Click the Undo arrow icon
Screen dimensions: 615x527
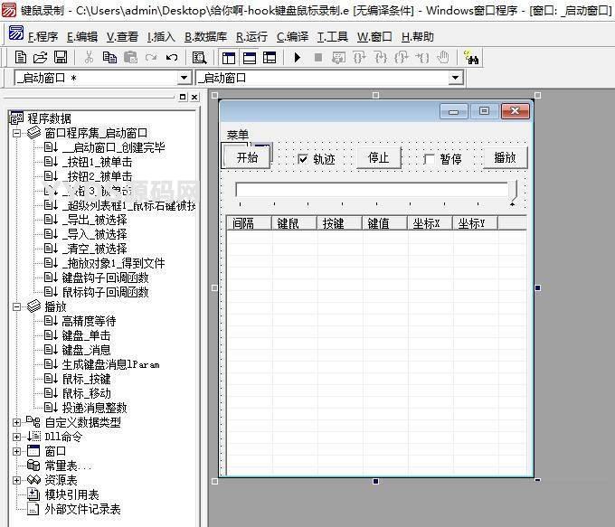(172, 57)
